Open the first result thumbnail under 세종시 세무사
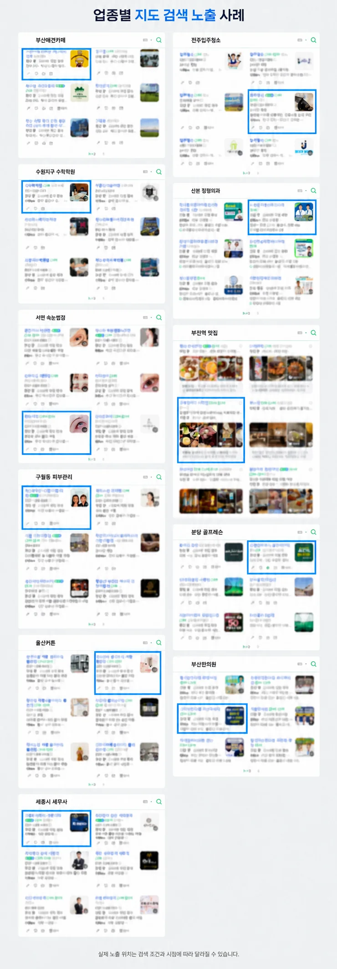337x969 pixels. pyautogui.click(x=79, y=824)
